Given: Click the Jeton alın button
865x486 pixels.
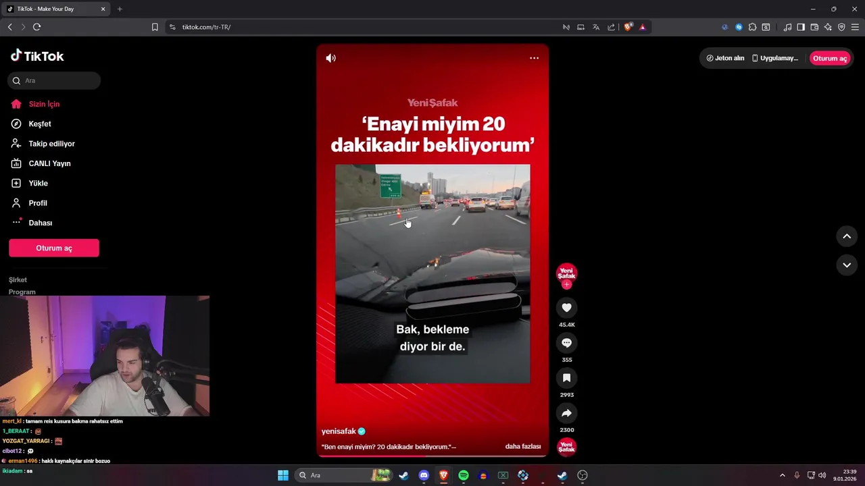Looking at the screenshot, I should click(x=725, y=58).
